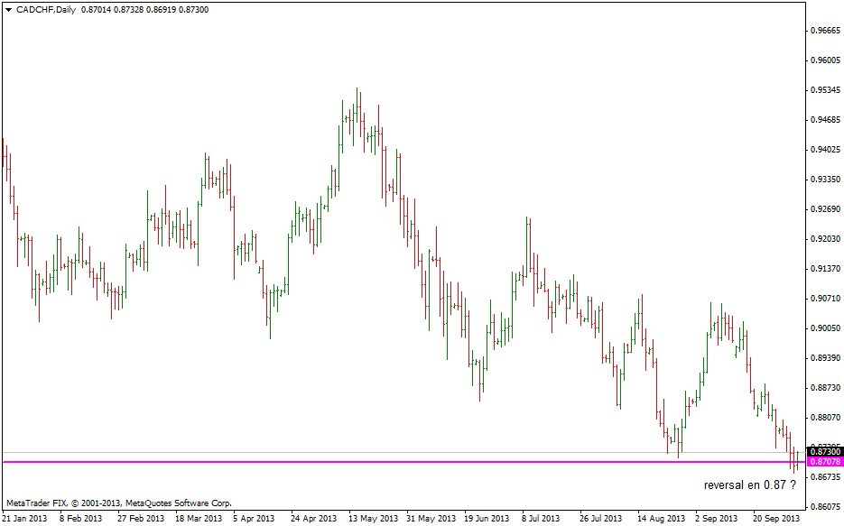Viewport: 844px width, 526px height.
Task: Click the MetaTrader FIX copyright text
Action: click(118, 503)
